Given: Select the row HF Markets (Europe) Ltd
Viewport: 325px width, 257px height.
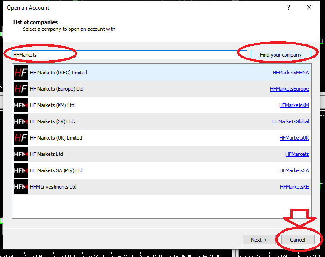Looking at the screenshot, I should pos(162,89).
